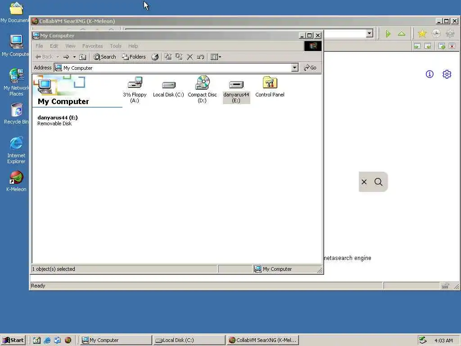Open K-Meleon preferences gear icon in toolbar

450,34
